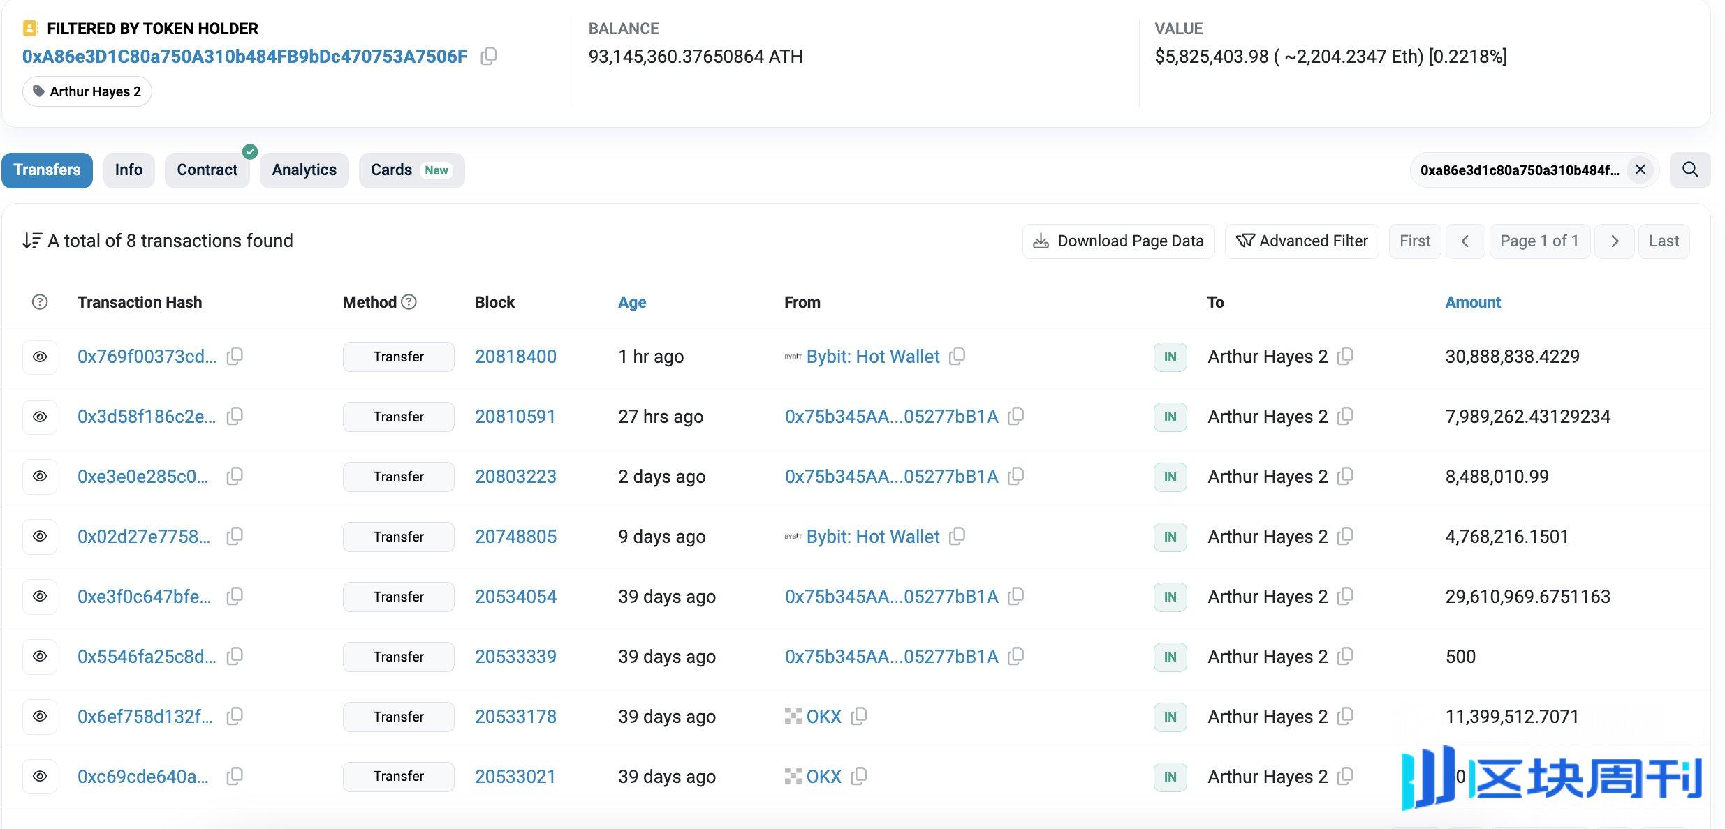Copy OKX address in block 20533021 row

[859, 776]
